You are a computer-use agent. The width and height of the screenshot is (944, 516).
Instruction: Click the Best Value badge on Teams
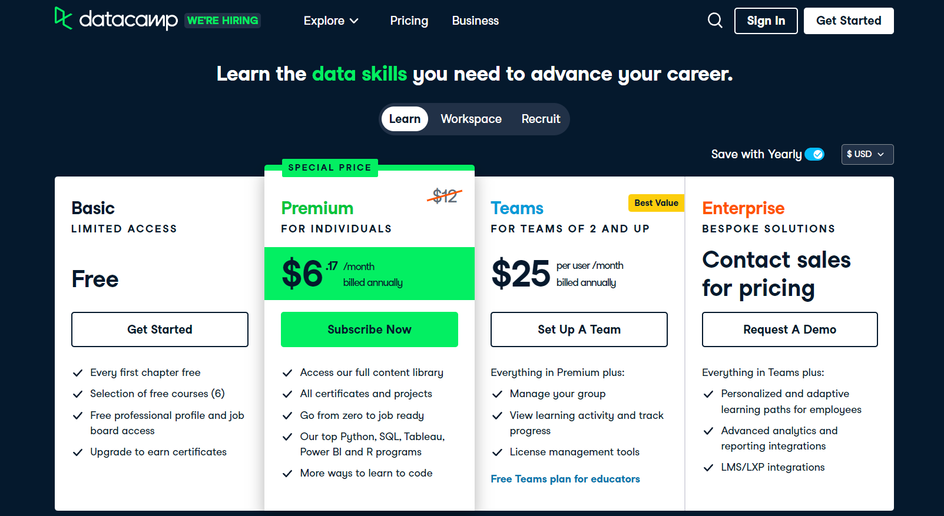tap(656, 203)
